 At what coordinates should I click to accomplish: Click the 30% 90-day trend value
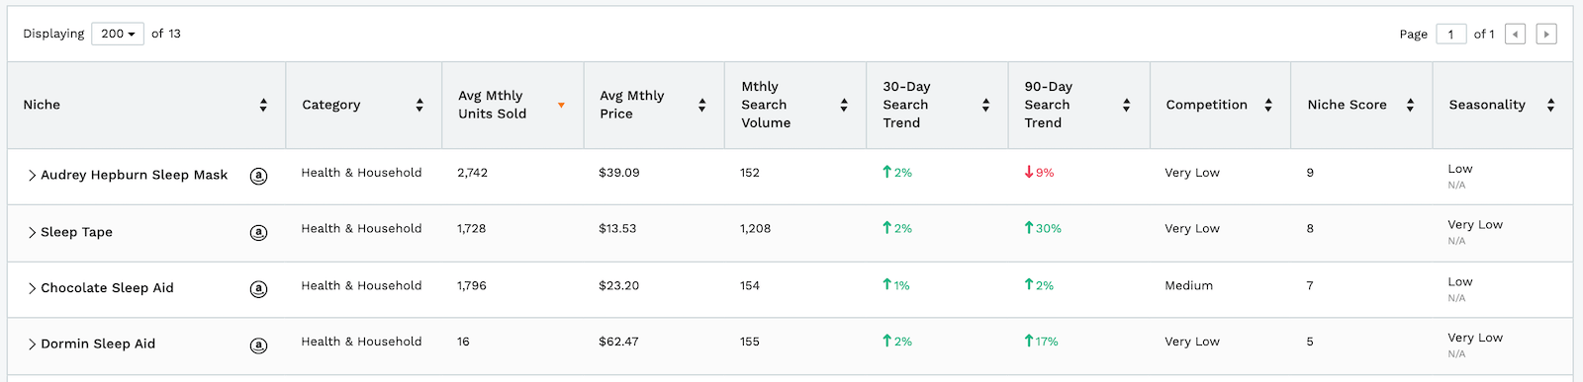click(x=1043, y=228)
